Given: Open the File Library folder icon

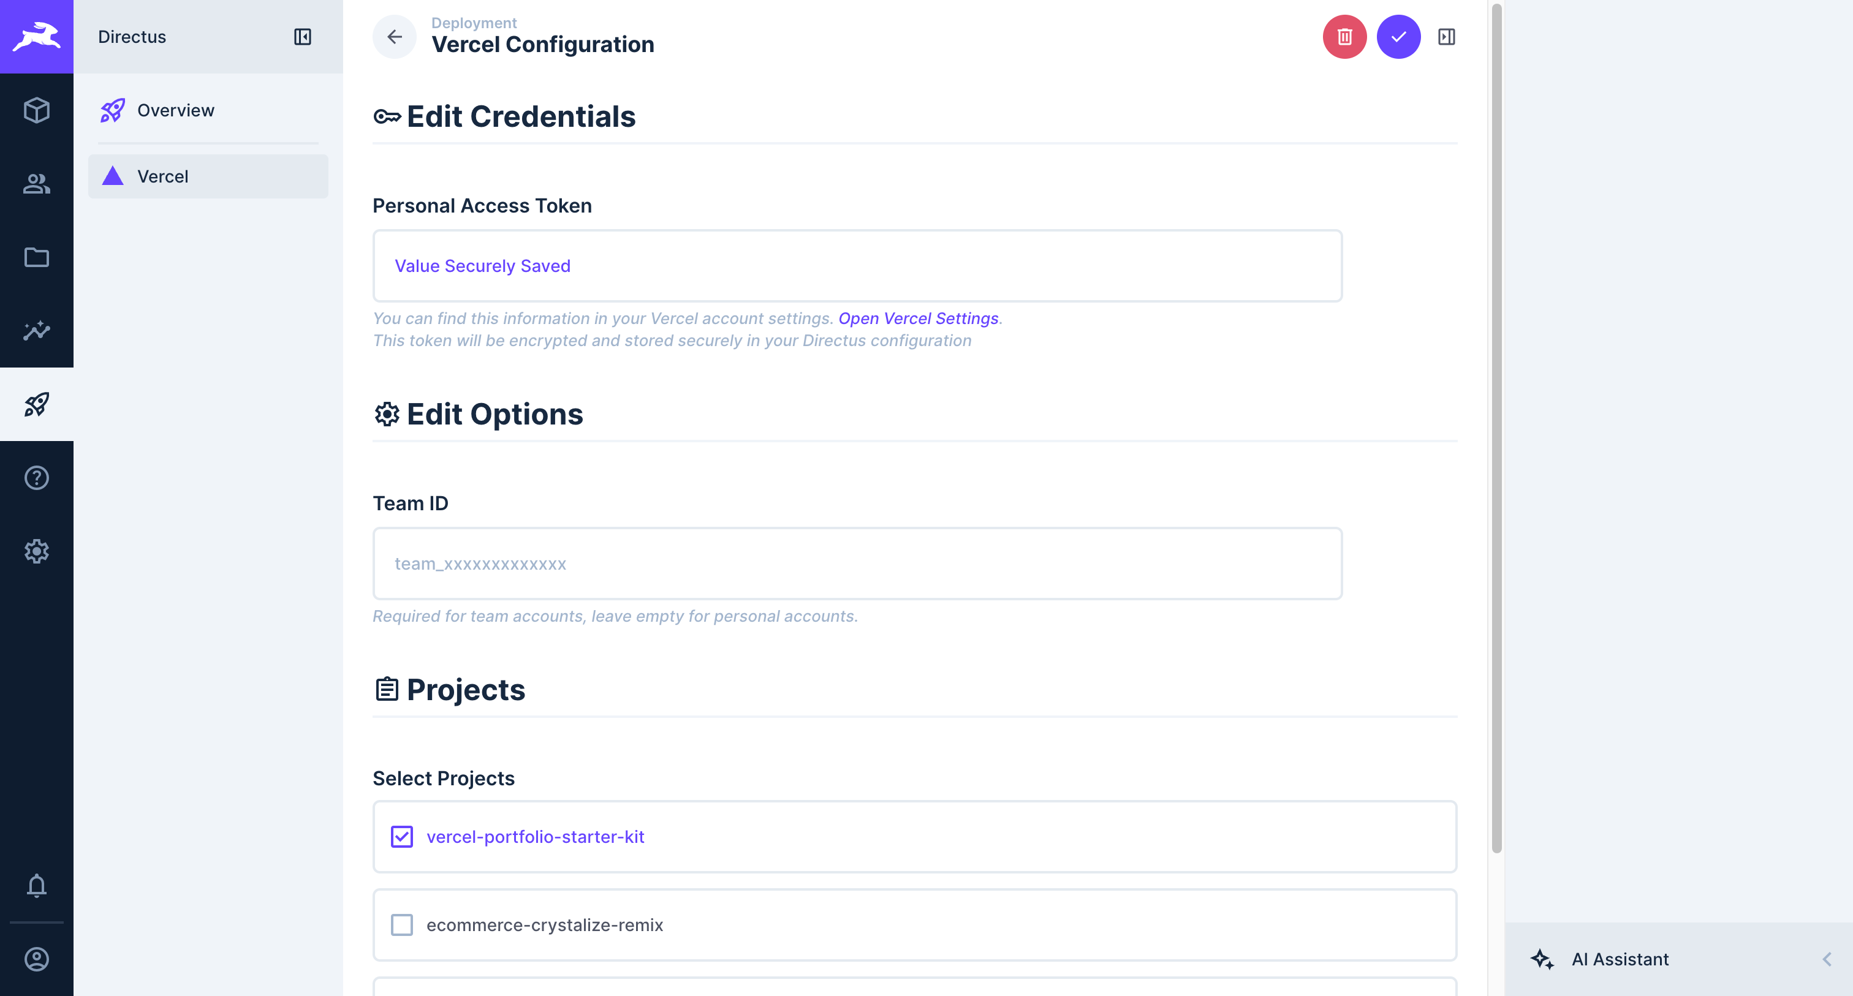Looking at the screenshot, I should (37, 257).
